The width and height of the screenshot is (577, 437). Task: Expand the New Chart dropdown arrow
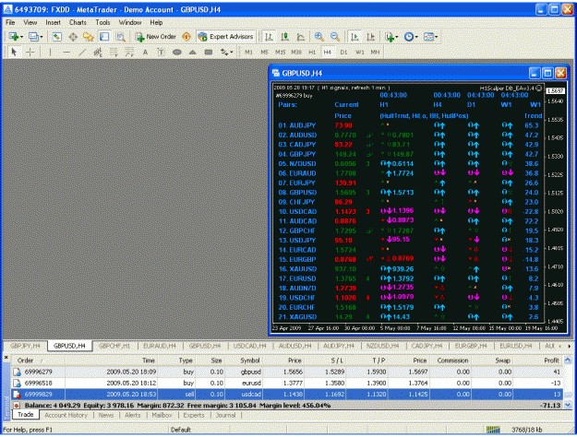coord(22,37)
